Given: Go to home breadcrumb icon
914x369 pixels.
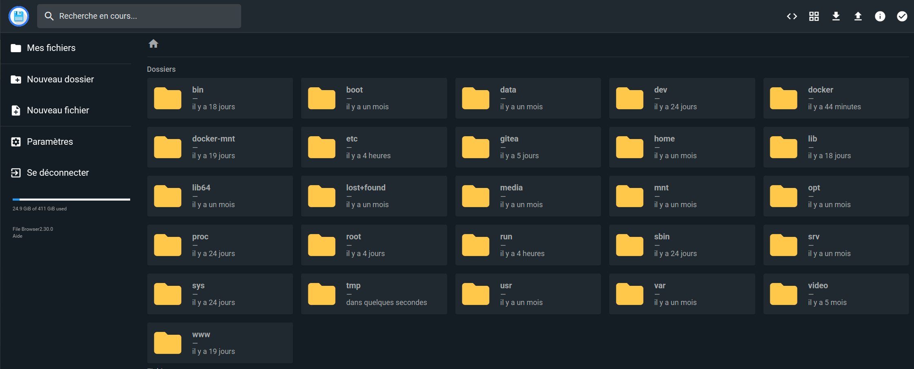Looking at the screenshot, I should (x=153, y=44).
